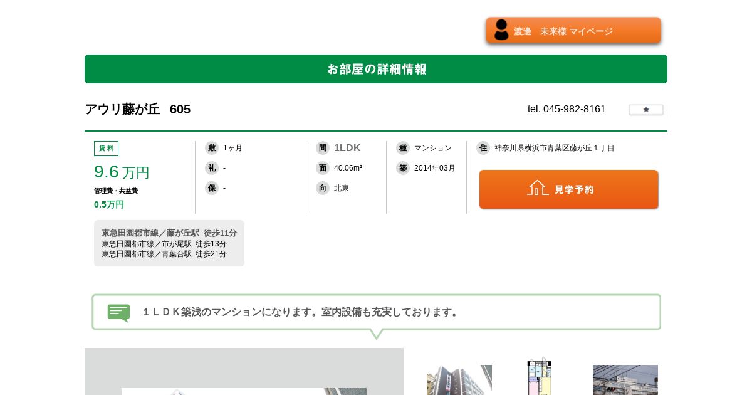Click the 賃料 label badge
The width and height of the screenshot is (752, 395).
tap(106, 149)
